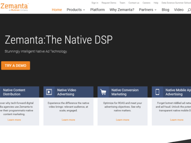This screenshot has width=191, height=143.
Task: Click Learn more under Native Video Advertising
Action: click(68, 120)
